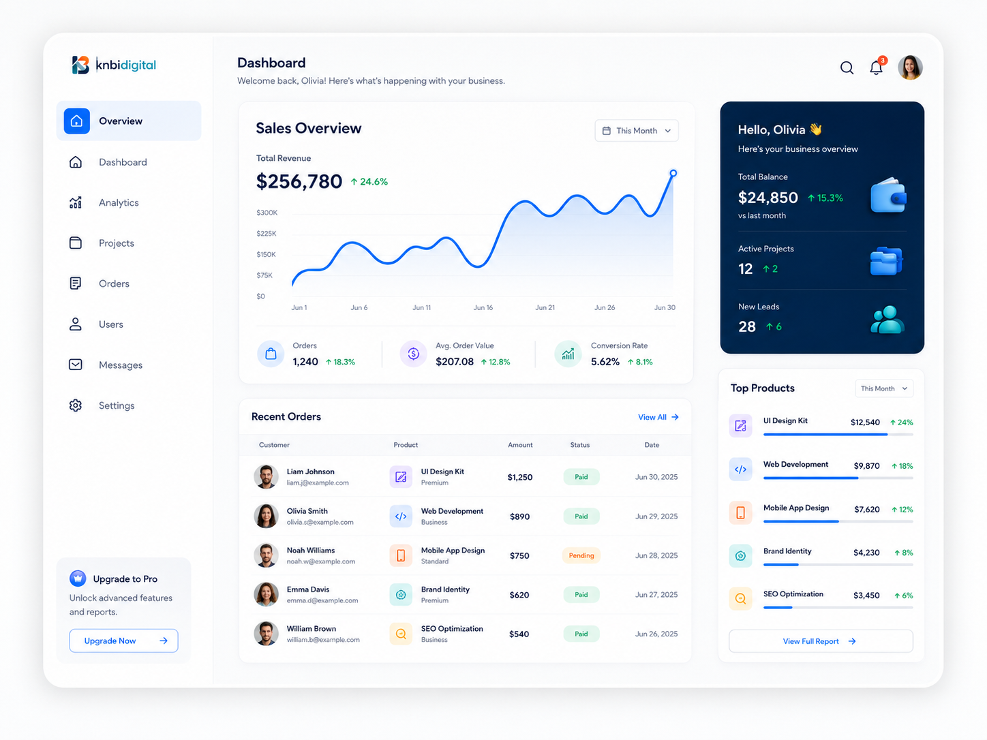Click View All recent orders link
The image size is (987, 740).
658,417
